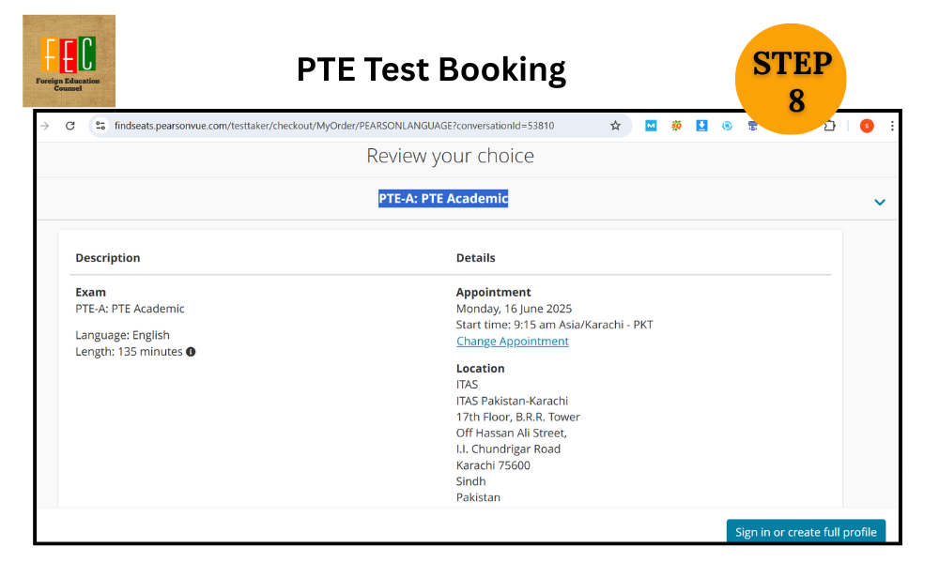Click 'Off Hassan Ali Street,' line
Image resolution: width=939 pixels, height=563 pixels.
pos(512,434)
